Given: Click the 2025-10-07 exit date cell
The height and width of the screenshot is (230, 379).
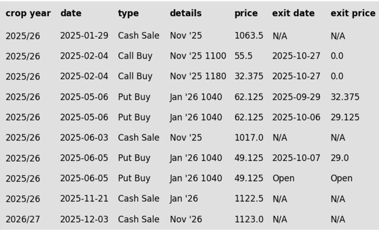Looking at the screenshot, I should (x=296, y=158).
